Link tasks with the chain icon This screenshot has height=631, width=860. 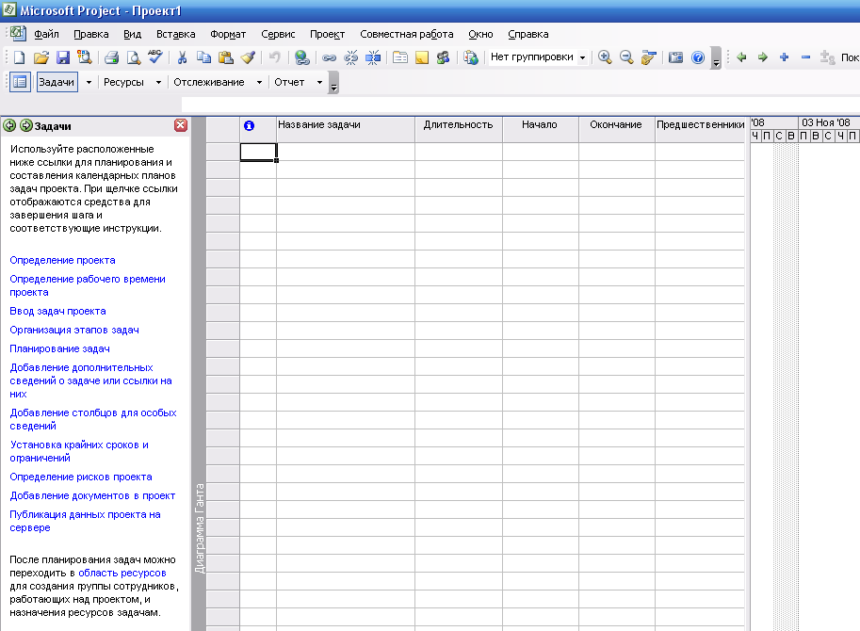(329, 57)
